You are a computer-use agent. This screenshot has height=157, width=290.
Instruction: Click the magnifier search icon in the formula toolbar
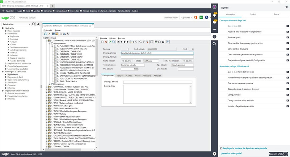(140, 42)
